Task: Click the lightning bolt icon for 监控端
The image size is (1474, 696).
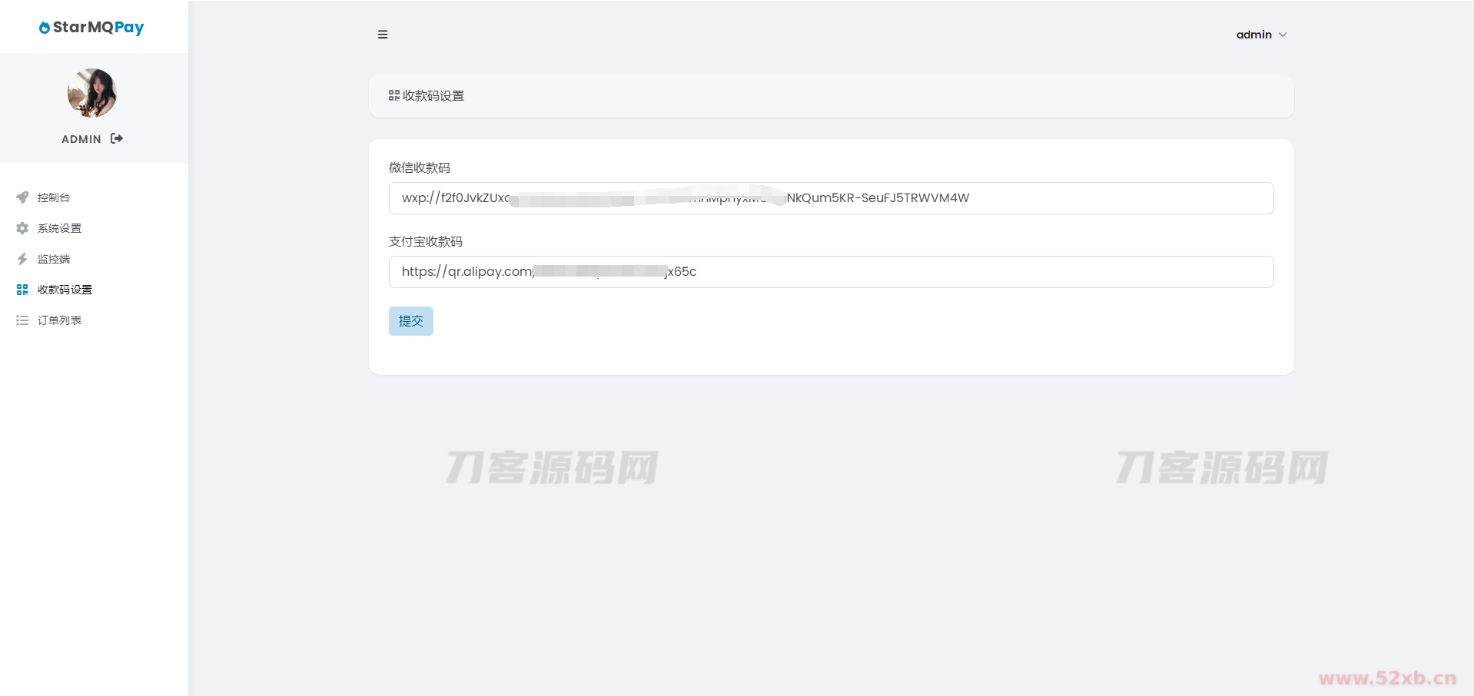Action: tap(22, 259)
